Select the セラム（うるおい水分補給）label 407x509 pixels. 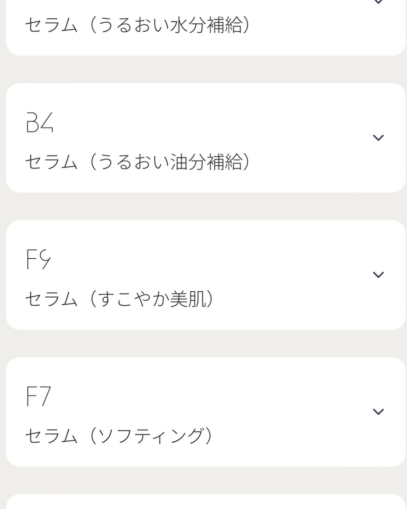(x=137, y=25)
